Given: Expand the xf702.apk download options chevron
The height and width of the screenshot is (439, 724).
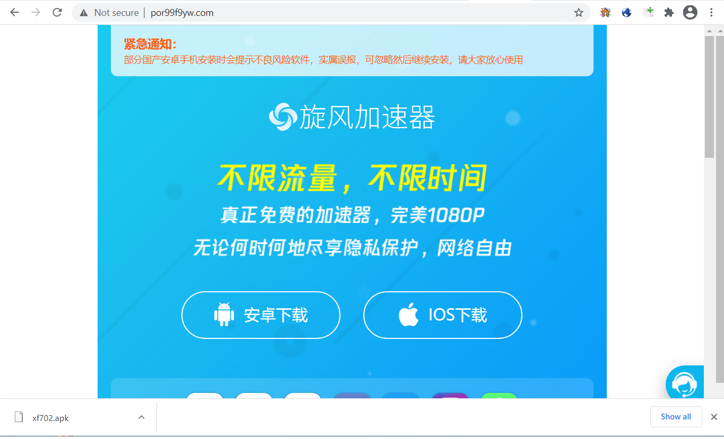Looking at the screenshot, I should [x=142, y=417].
